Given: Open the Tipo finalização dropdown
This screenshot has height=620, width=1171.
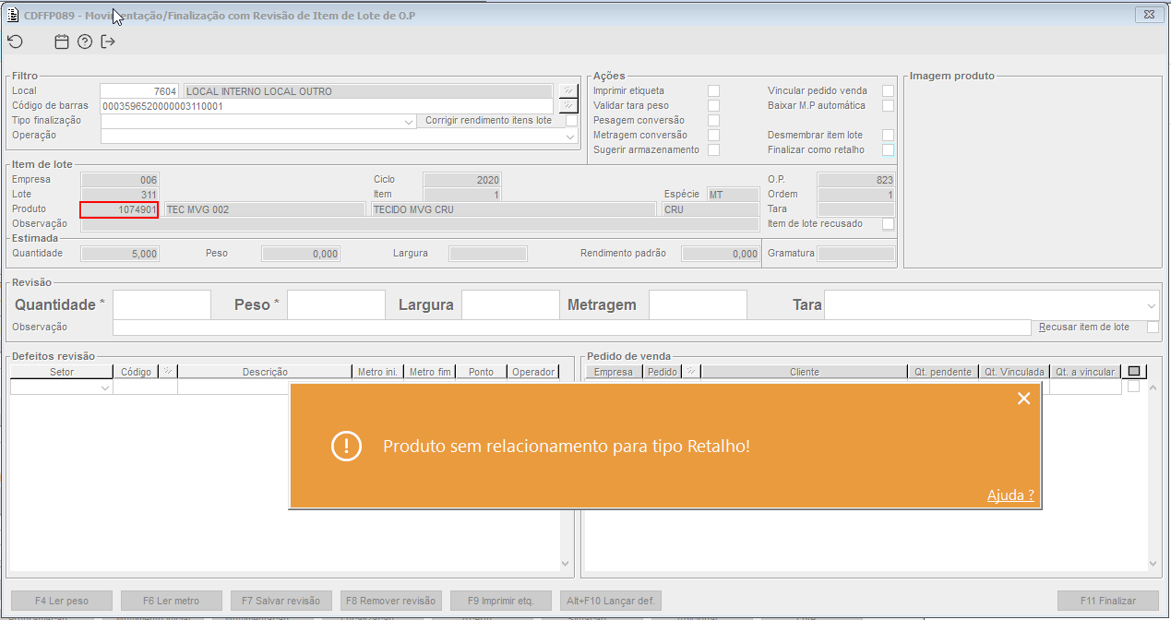Looking at the screenshot, I should (409, 121).
